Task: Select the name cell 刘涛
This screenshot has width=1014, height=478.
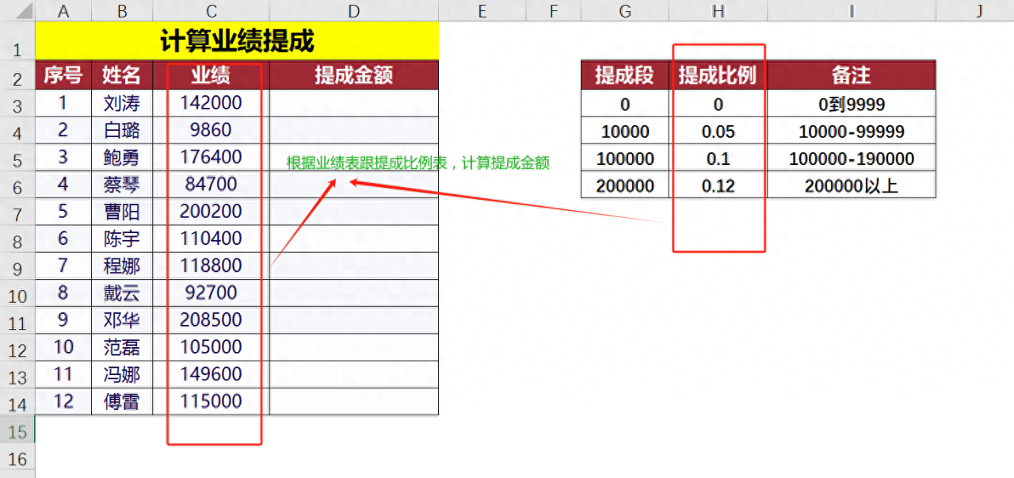Action: 122,103
